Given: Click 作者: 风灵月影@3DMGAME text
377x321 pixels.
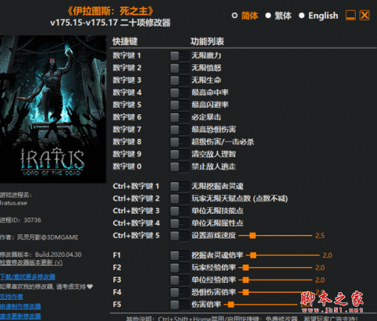Looking at the screenshot, I should pos(39,238).
